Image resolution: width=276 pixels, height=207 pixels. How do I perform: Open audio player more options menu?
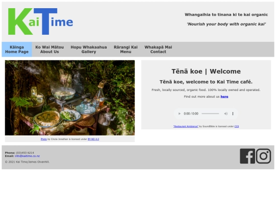[x=233, y=113]
